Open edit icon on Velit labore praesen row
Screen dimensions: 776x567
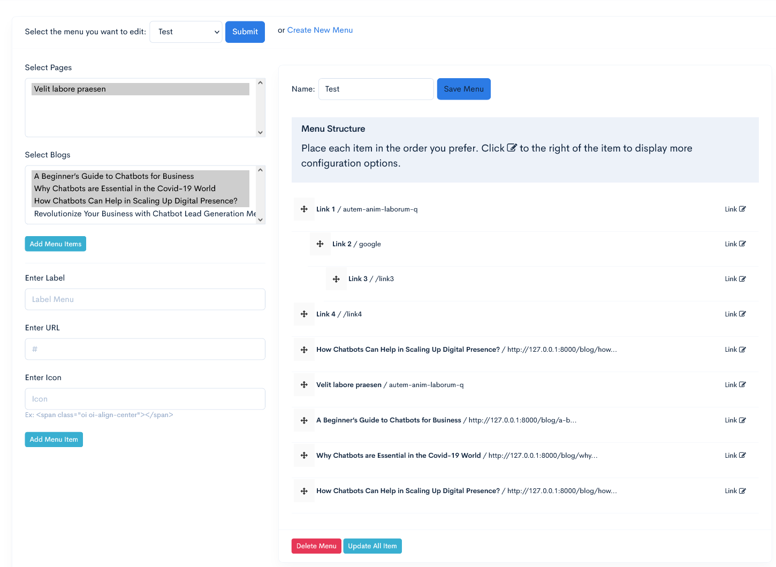[742, 384]
